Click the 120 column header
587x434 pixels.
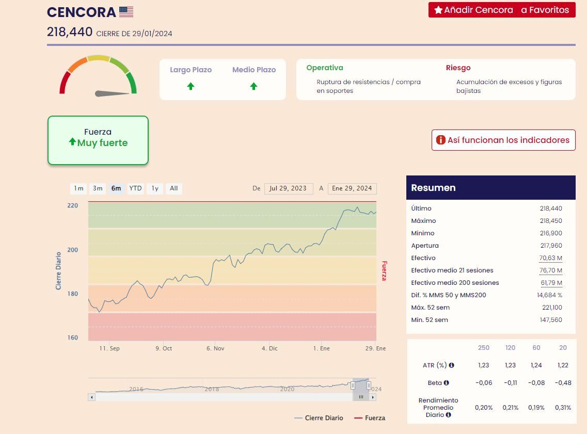click(510, 348)
